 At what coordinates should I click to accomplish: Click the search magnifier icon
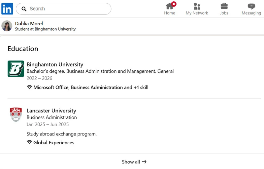point(24,9)
